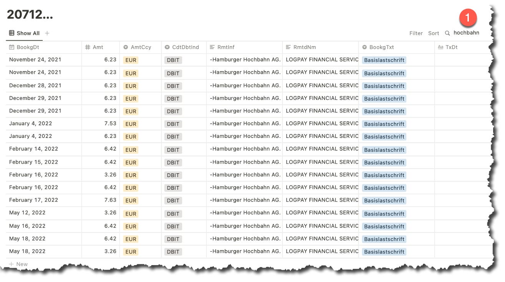
Task: Click Basislastschrift tag in February 14, 2022 row
Action: 384,150
